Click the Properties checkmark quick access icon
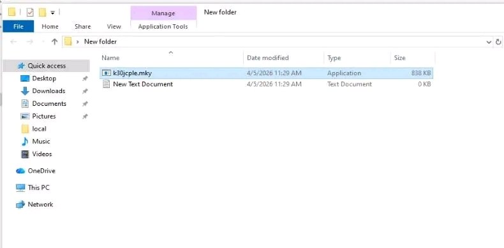The height and width of the screenshot is (248, 504). point(30,12)
